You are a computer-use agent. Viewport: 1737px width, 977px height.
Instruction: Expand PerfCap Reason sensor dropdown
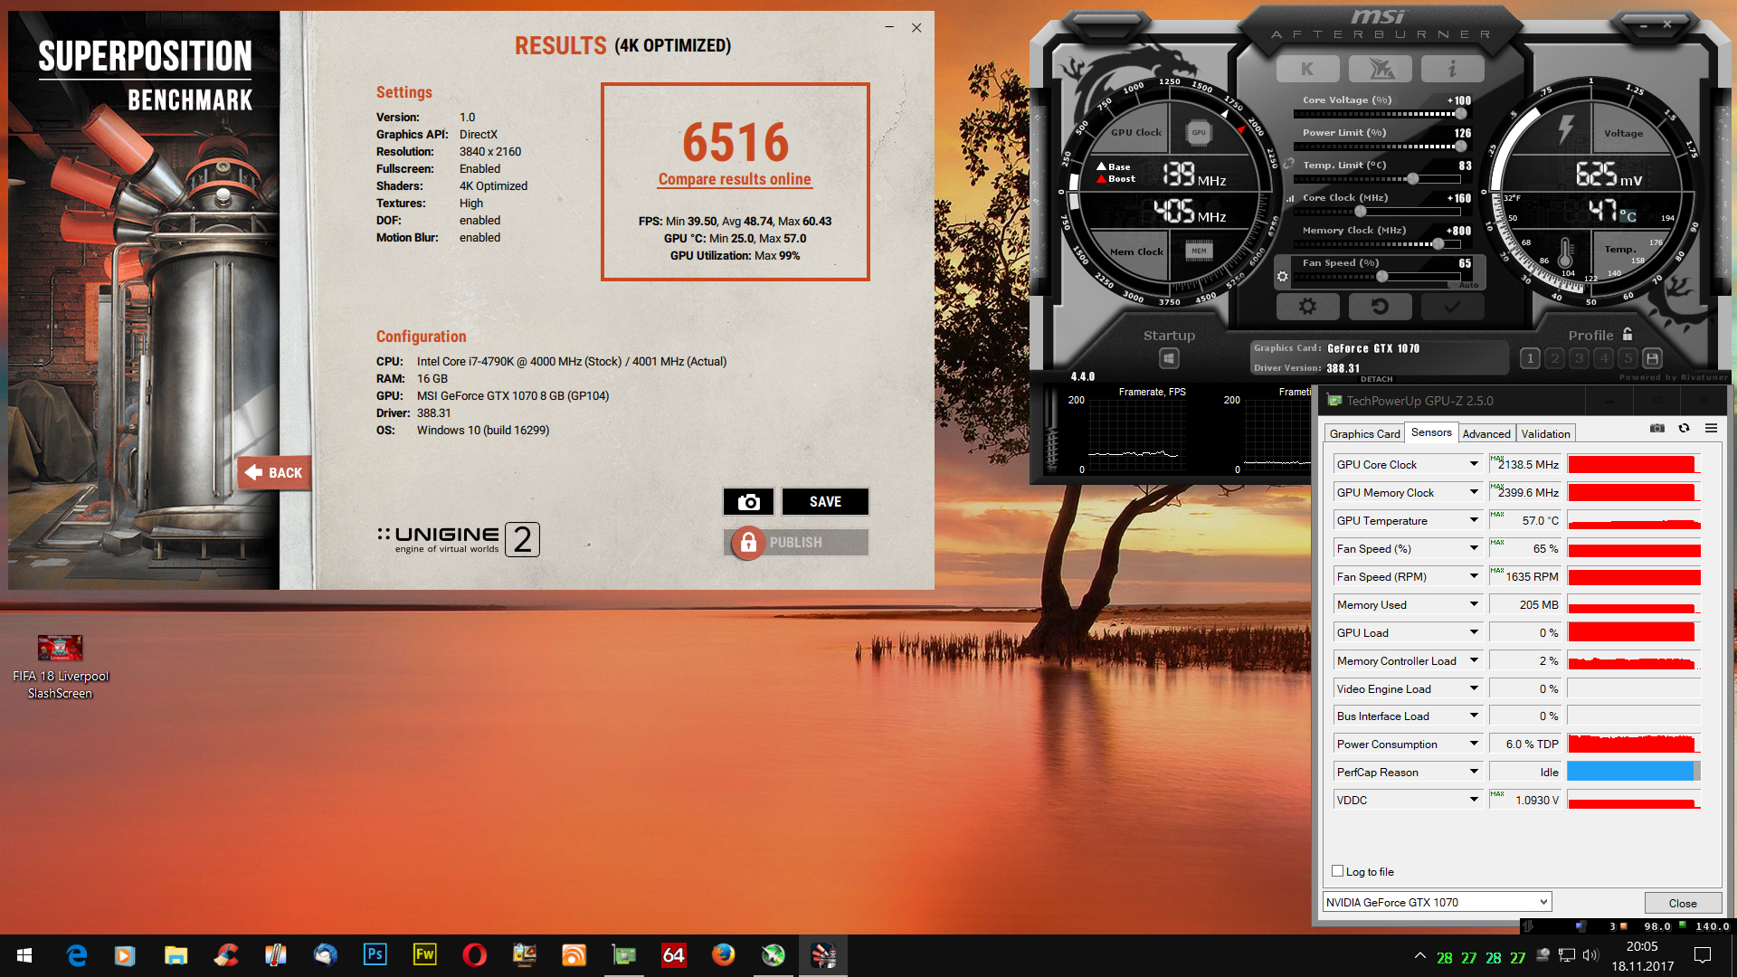(x=1474, y=772)
